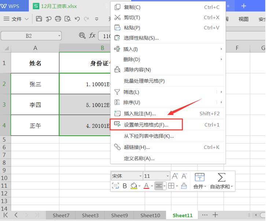Image resolution: width=266 pixels, height=221 pixels.
Task: Open the font color dropdown arrow
Action: (152, 186)
